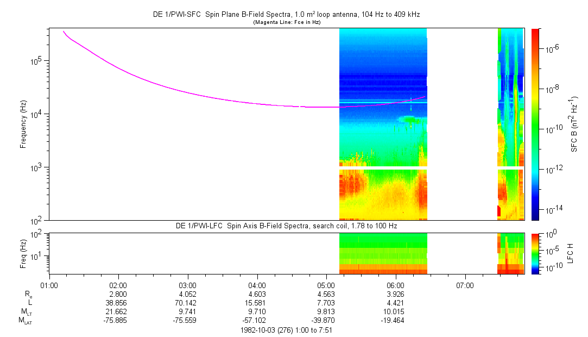Select the 'Freq (Hz)' lower axis label
The height and width of the screenshot is (337, 588).
[x=24, y=253]
